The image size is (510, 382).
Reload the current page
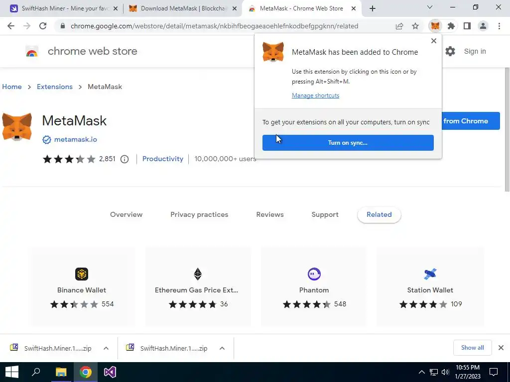[43, 26]
